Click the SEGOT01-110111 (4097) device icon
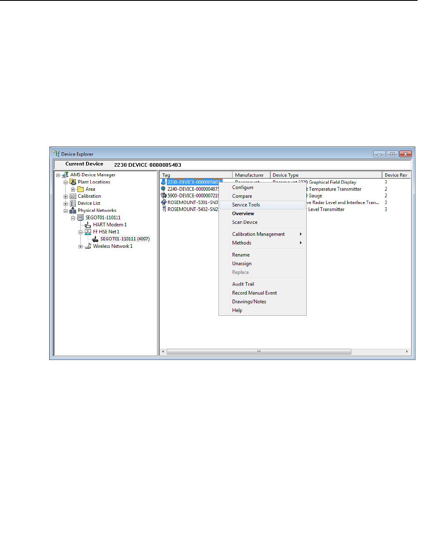The width and height of the screenshot is (425, 547). 96,239
